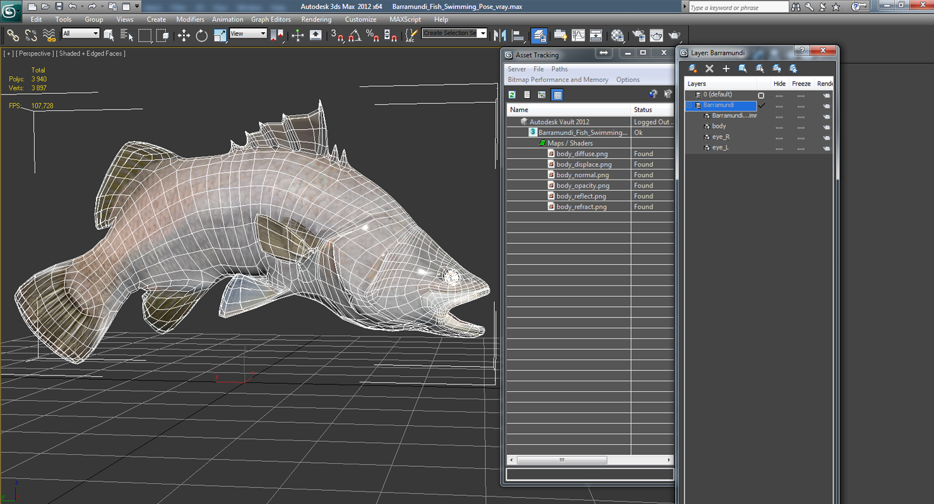Open the Undo history dropdown arrow
Viewport: 934px width, 504px height.
pyautogui.click(x=81, y=6)
